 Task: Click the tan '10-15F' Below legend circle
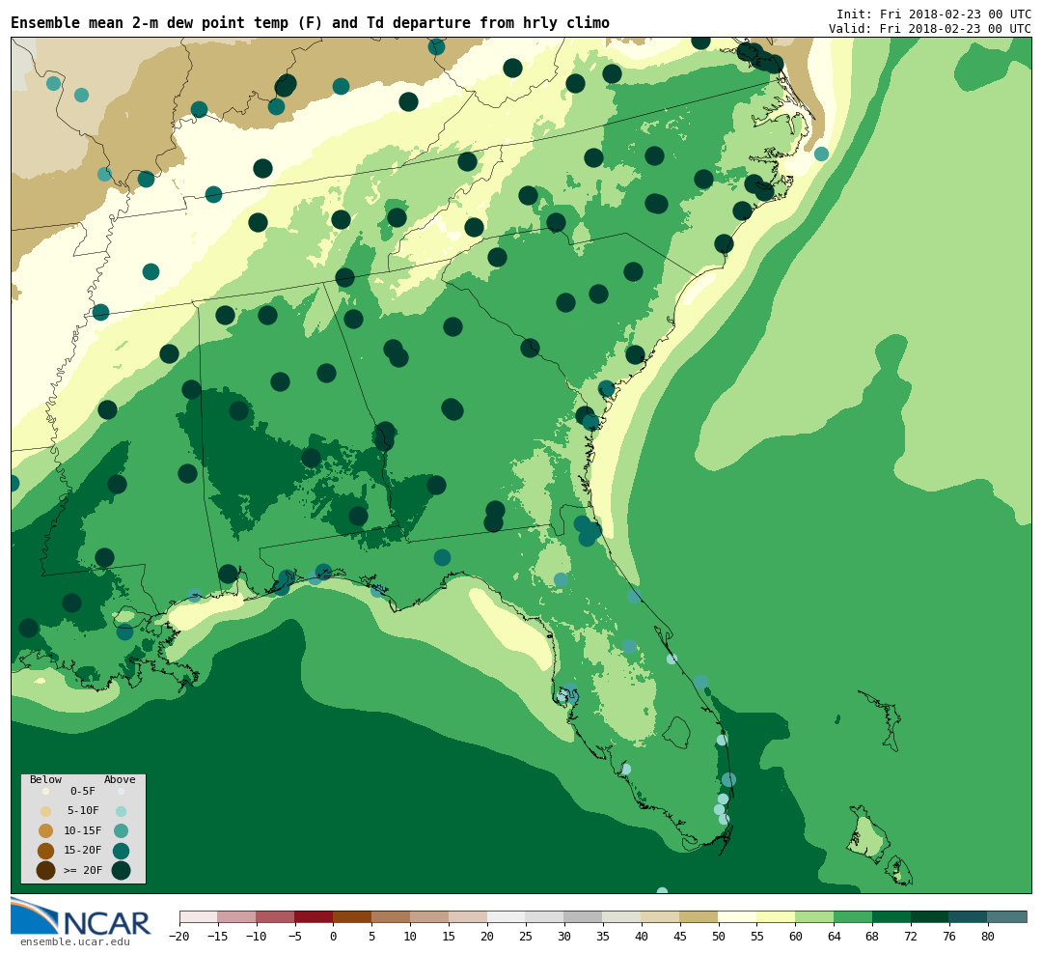[45, 830]
